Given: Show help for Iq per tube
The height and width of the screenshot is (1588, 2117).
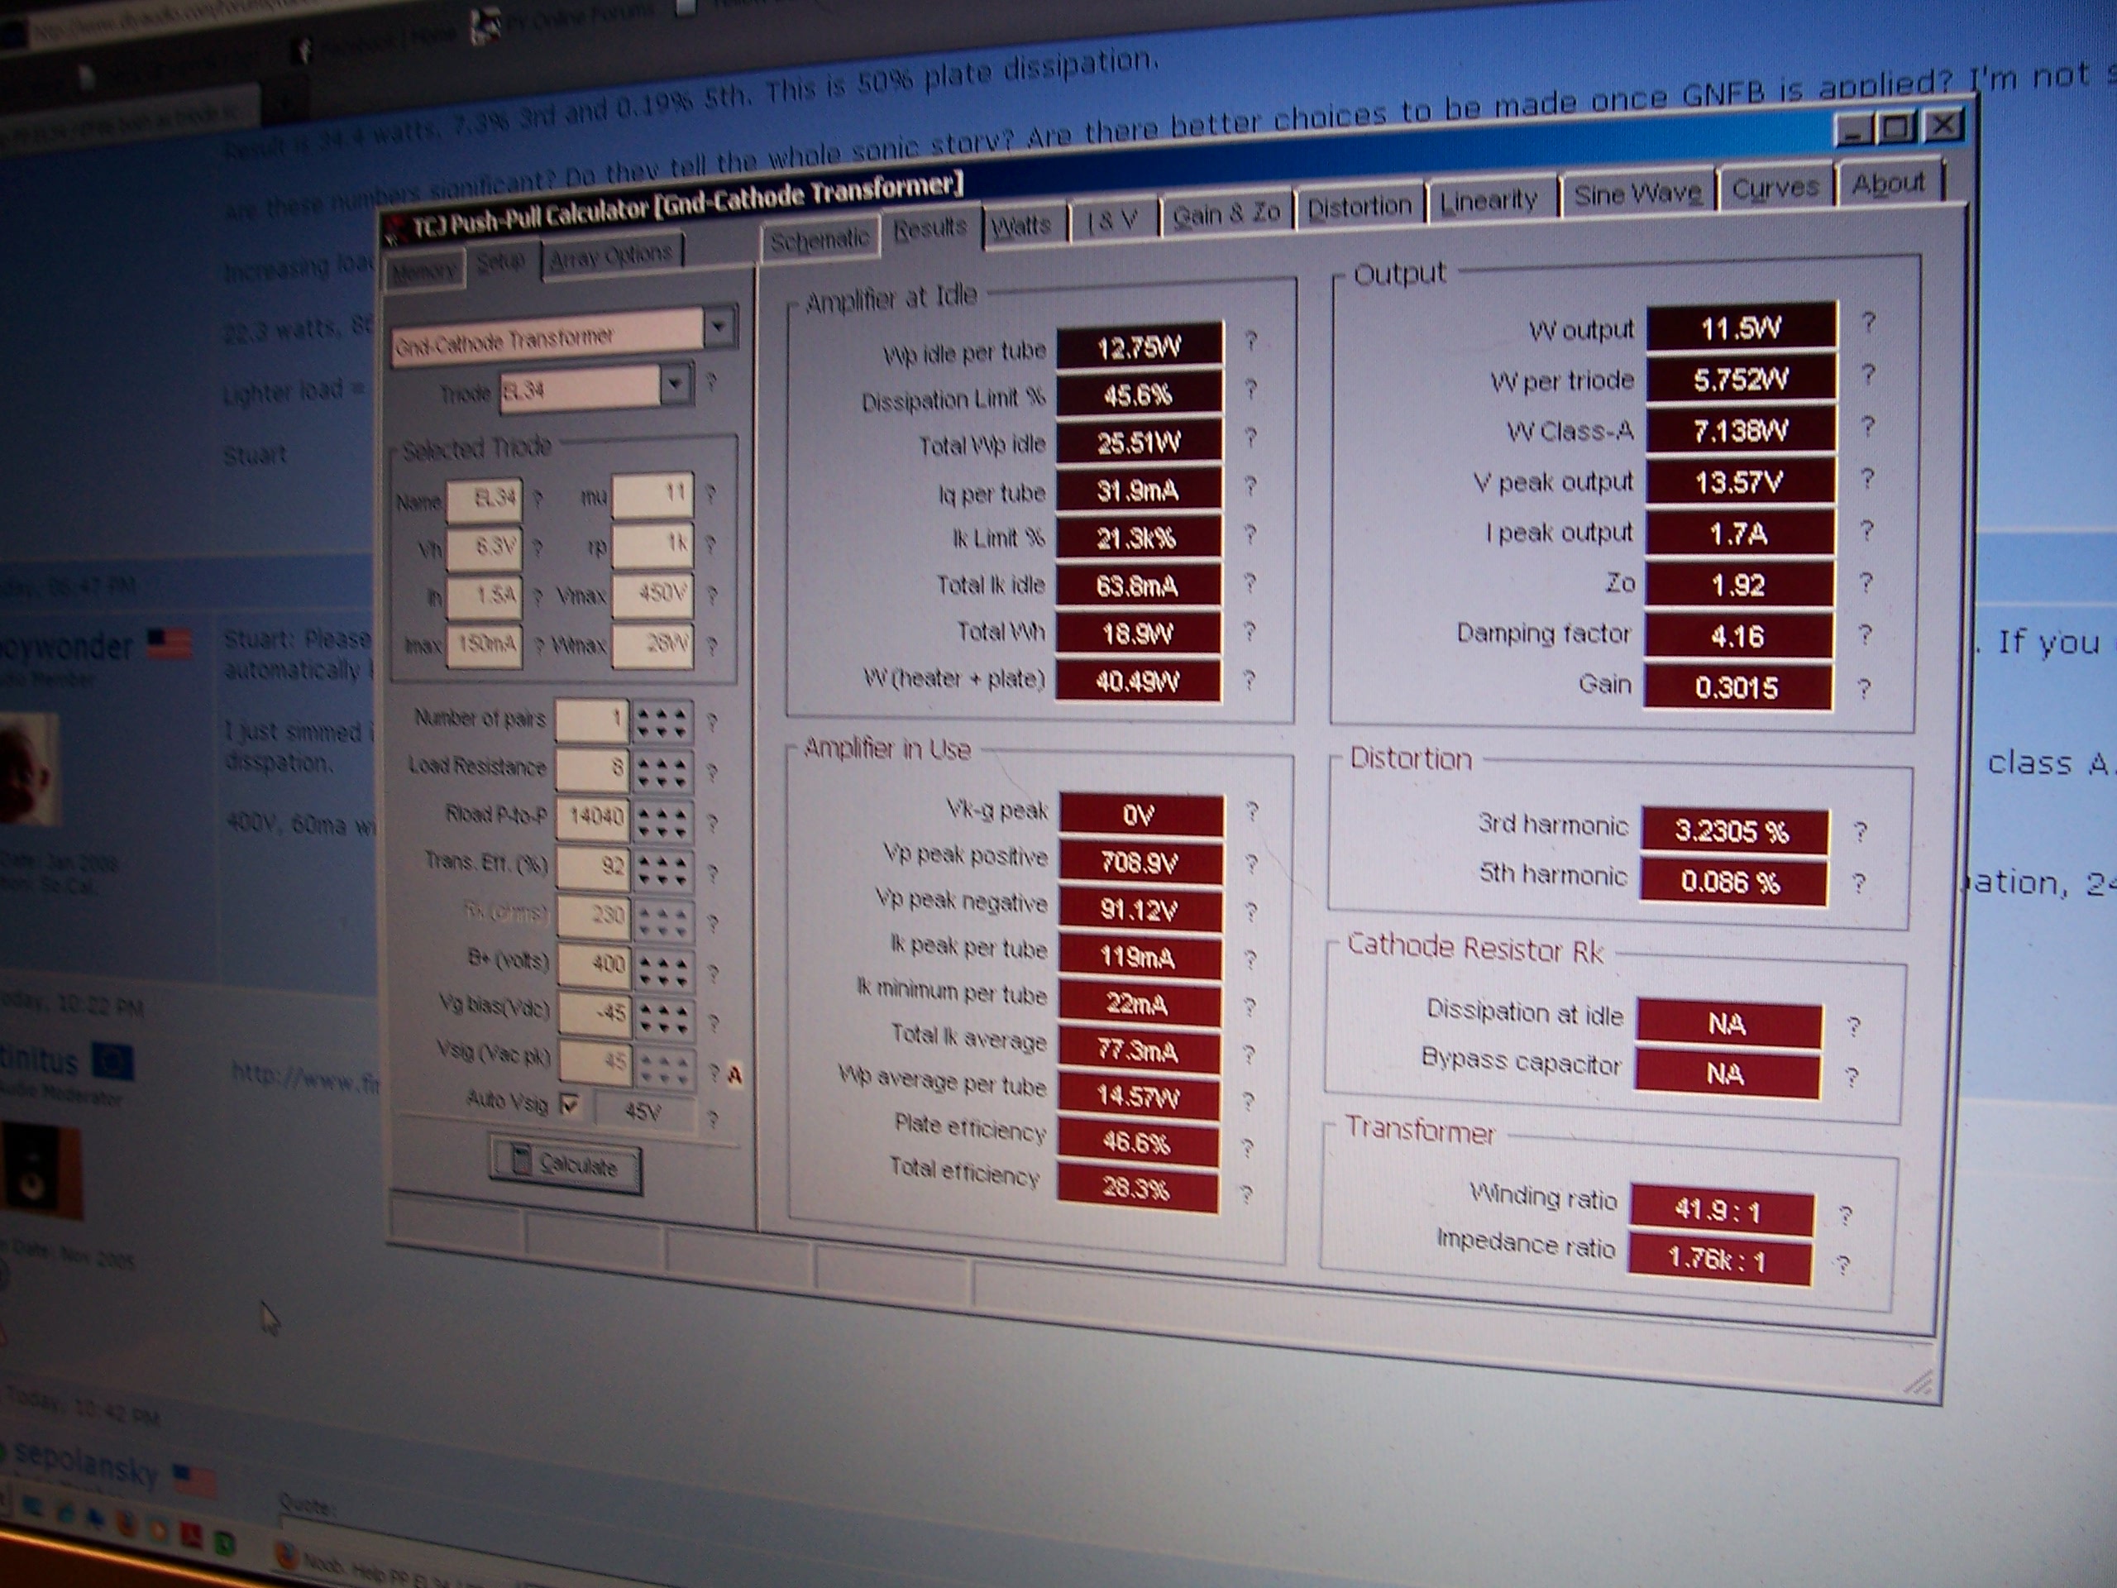Looking at the screenshot, I should (x=1250, y=486).
